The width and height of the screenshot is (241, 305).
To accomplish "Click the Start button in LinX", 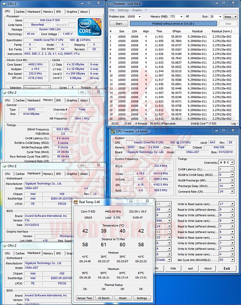I will (118, 24).
